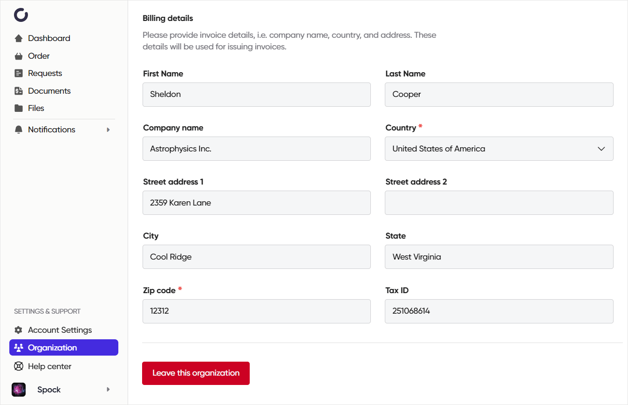This screenshot has height=405, width=628.
Task: Focus the empty Street address 2 field
Action: [498, 203]
